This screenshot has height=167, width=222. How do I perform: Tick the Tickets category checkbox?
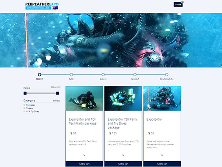tap(24, 108)
